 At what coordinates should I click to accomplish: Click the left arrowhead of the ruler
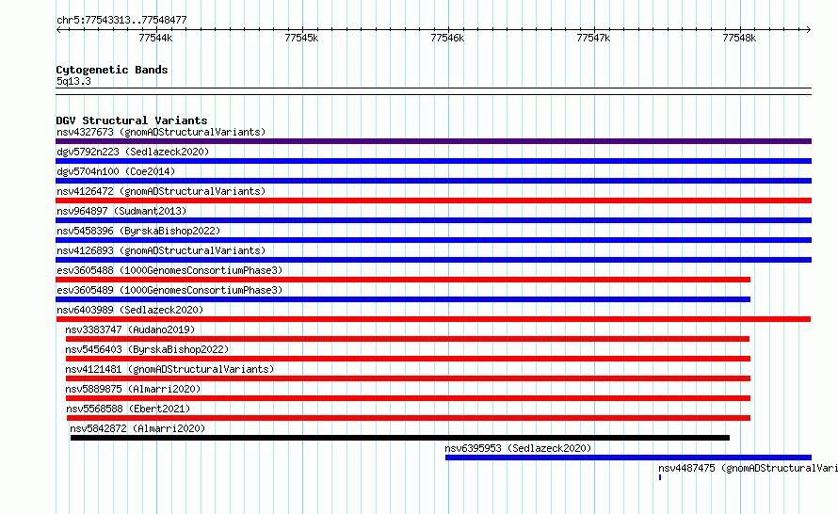point(58,29)
